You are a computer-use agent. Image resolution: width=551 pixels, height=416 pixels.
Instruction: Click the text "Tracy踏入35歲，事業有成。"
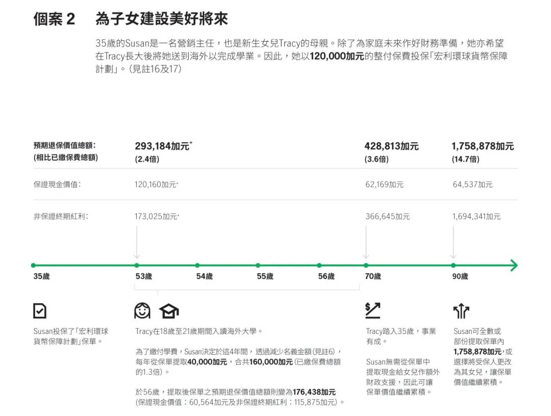coord(401,336)
